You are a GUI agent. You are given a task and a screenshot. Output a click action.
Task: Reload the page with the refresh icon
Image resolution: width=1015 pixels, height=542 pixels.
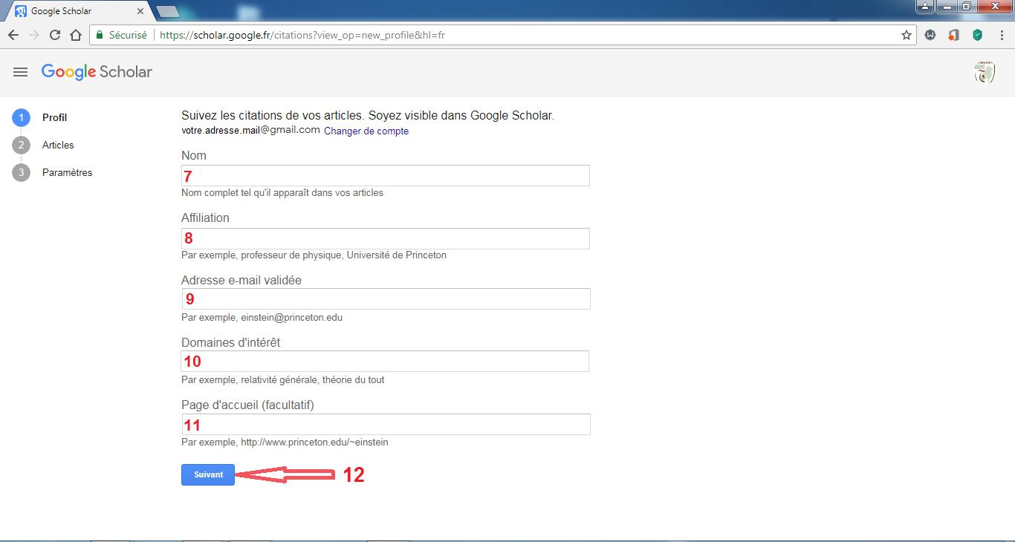(x=54, y=35)
